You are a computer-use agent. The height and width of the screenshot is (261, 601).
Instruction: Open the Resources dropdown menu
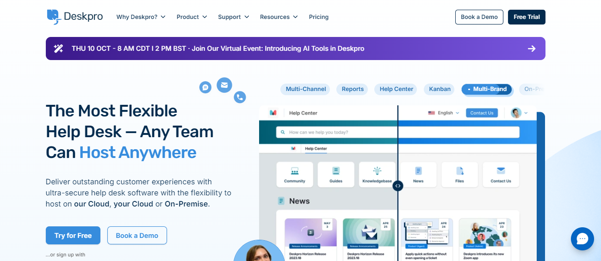pos(278,17)
